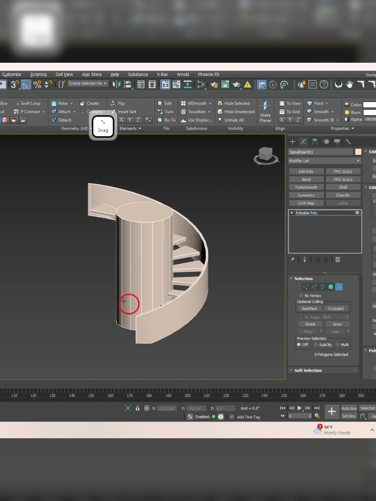This screenshot has height=501, width=376.
Task: Click the Pin Stack icon below the modifier stack
Action: [292, 259]
